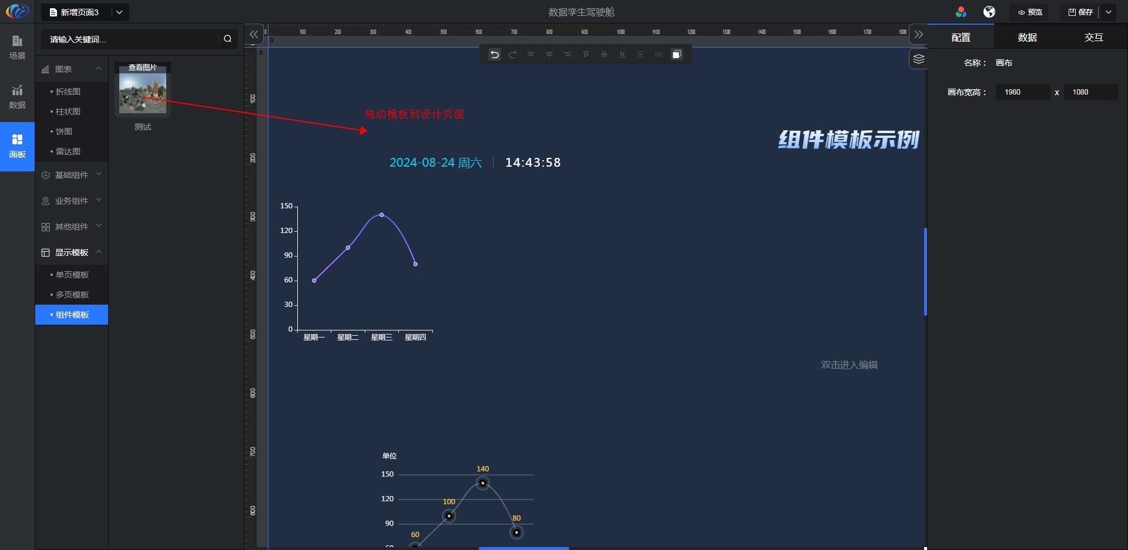Switch to the 数据 tab in right panel
Screen dimensions: 1128x550
click(x=1027, y=38)
